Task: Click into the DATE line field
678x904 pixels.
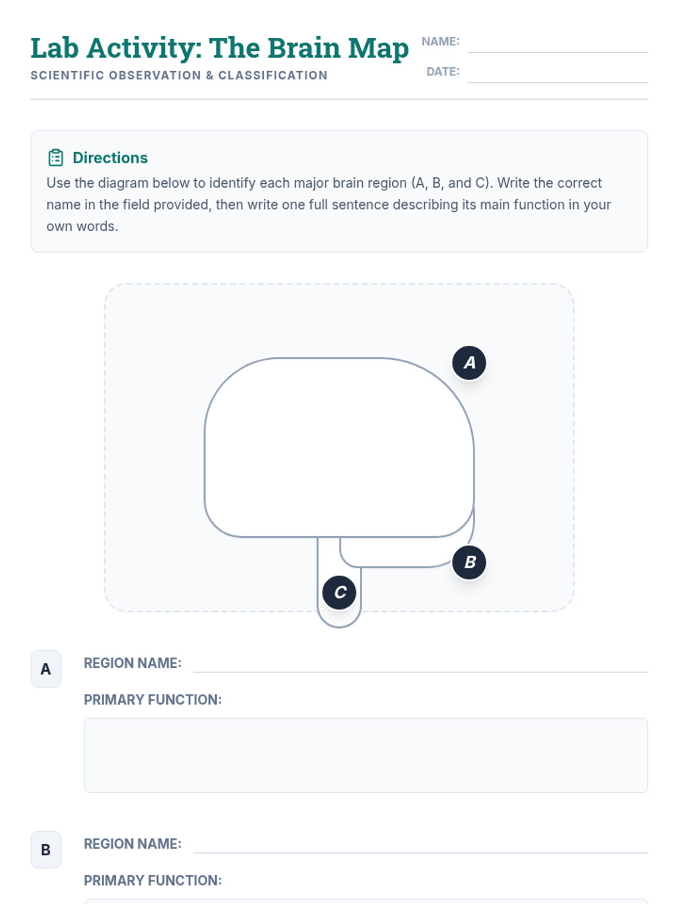Action: [x=557, y=73]
